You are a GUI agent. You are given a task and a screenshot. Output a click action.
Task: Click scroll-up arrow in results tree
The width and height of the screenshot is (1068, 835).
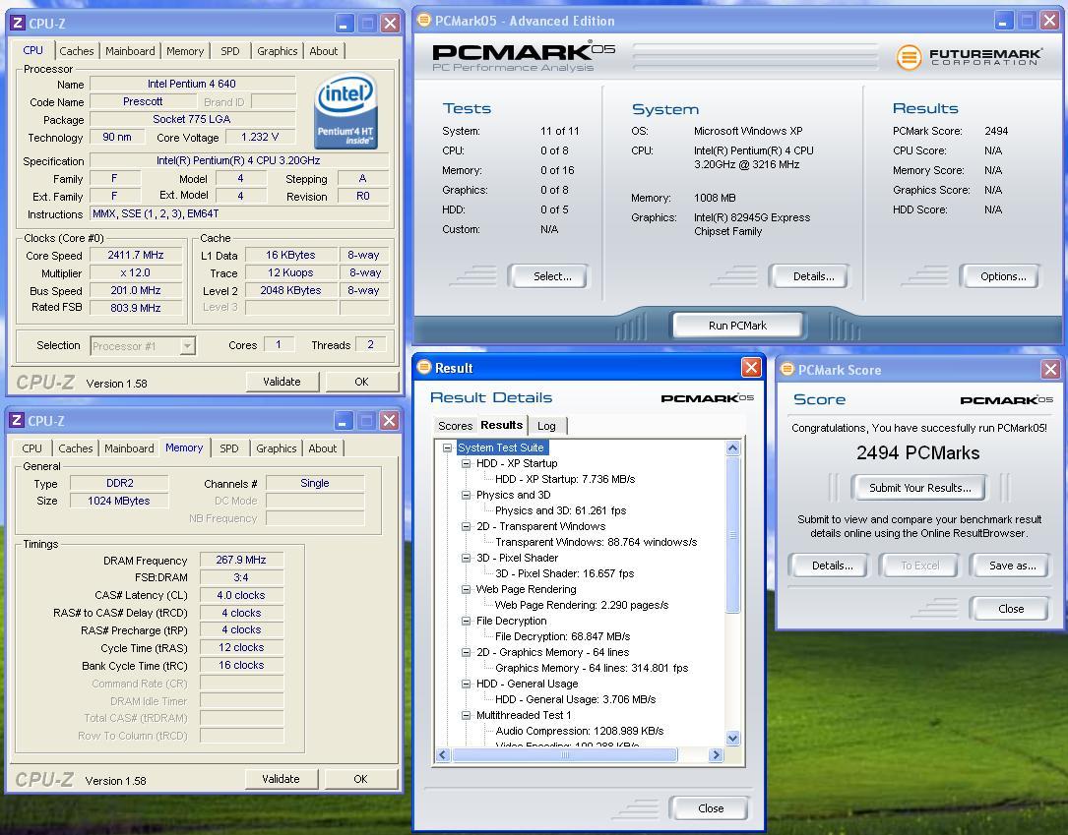click(x=733, y=447)
